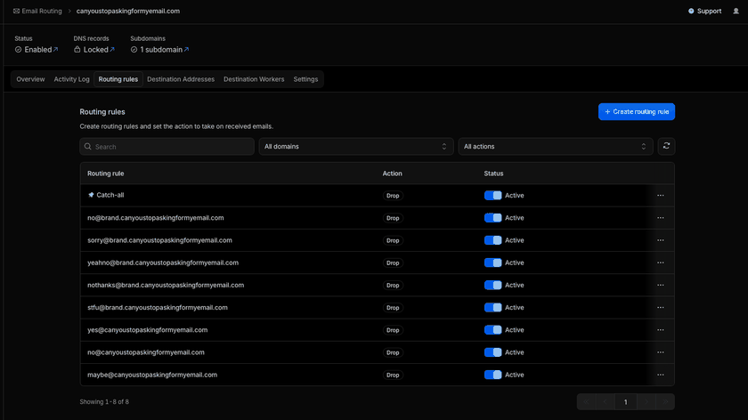The height and width of the screenshot is (420, 748).
Task: Click page 1 in pagination
Action: point(625,402)
